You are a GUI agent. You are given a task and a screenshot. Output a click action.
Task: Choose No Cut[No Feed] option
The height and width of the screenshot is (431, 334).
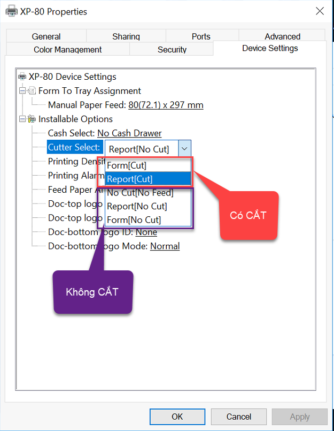click(x=148, y=193)
